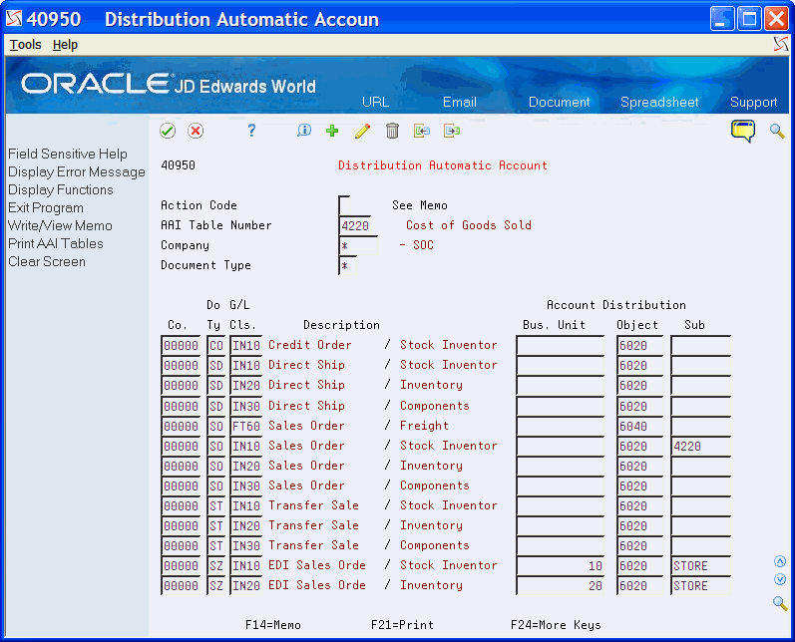Click the previous record arrow icon

pos(421,131)
